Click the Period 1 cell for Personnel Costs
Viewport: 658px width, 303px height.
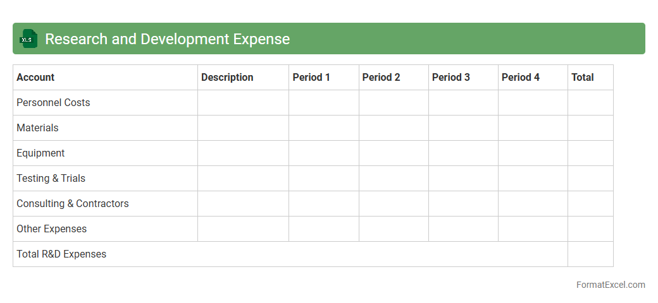click(323, 103)
